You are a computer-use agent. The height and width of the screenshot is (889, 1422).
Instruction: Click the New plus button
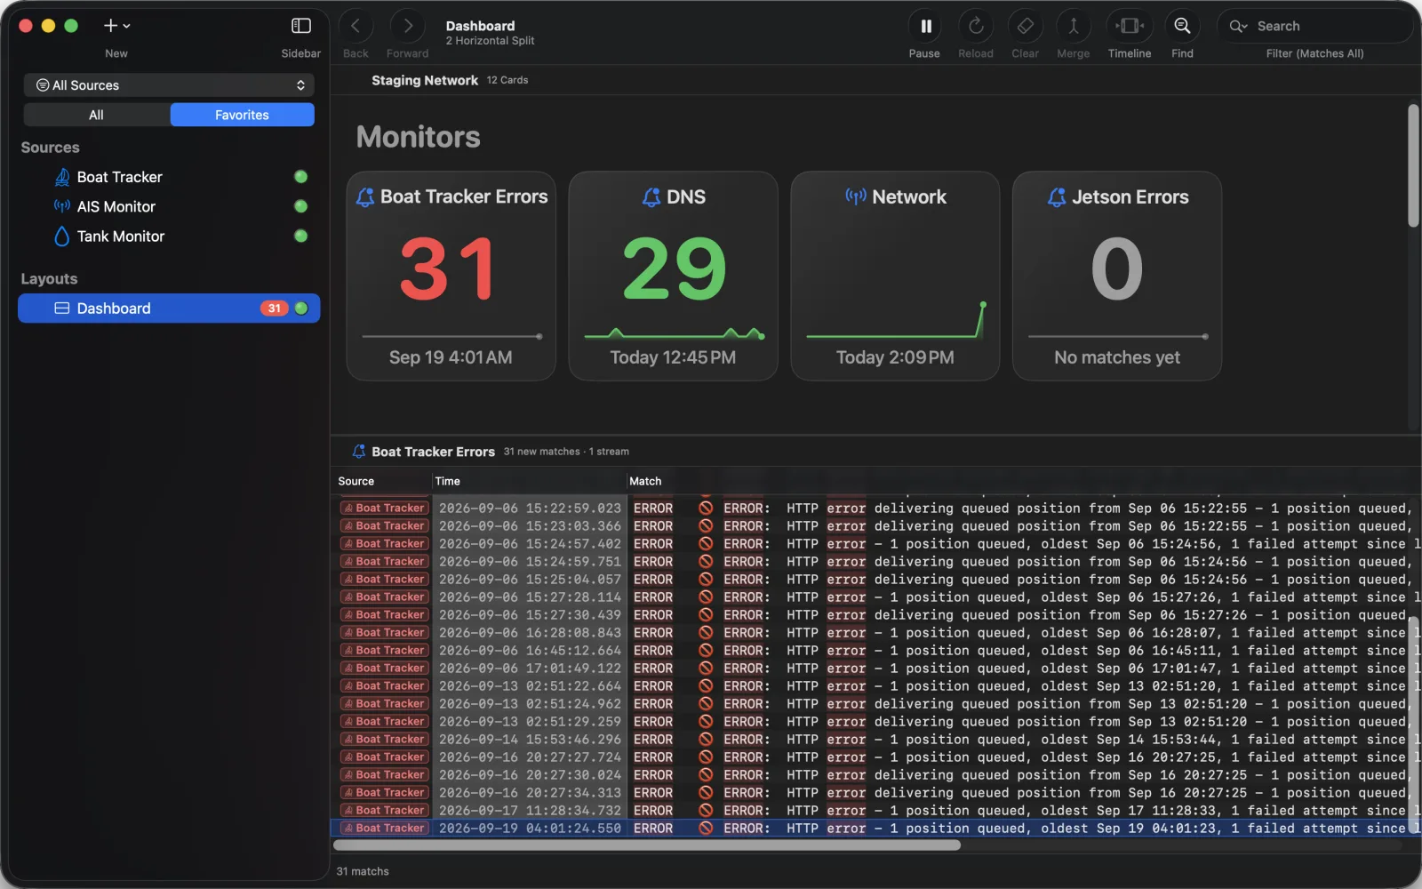pyautogui.click(x=116, y=26)
